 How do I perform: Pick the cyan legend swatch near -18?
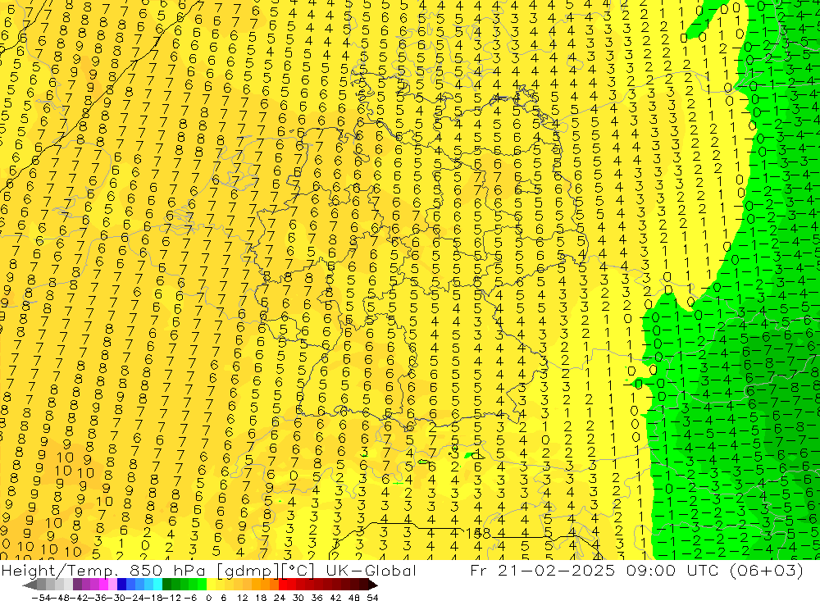click(157, 585)
